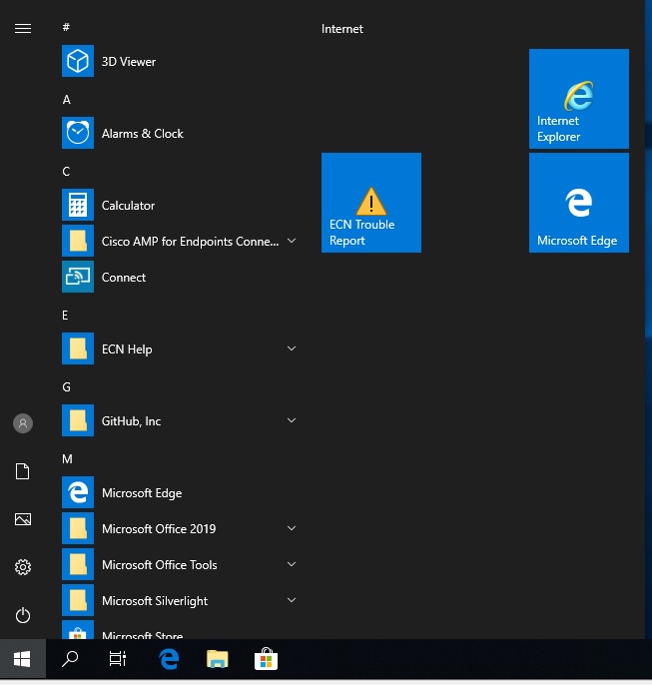Open Documents from the Start sidebar

tap(23, 471)
